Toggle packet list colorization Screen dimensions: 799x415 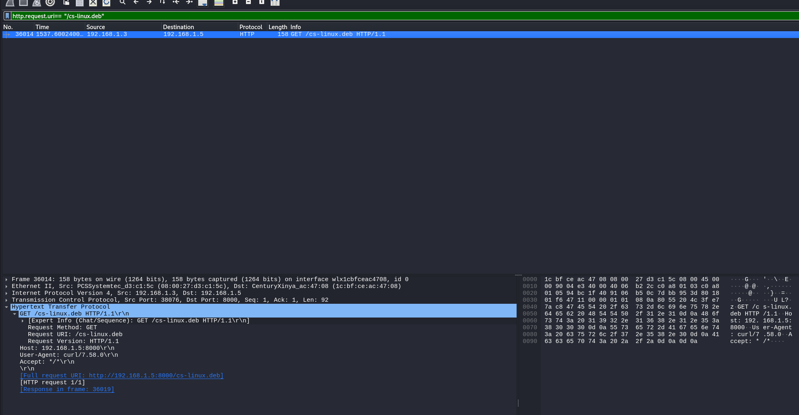coord(219,2)
